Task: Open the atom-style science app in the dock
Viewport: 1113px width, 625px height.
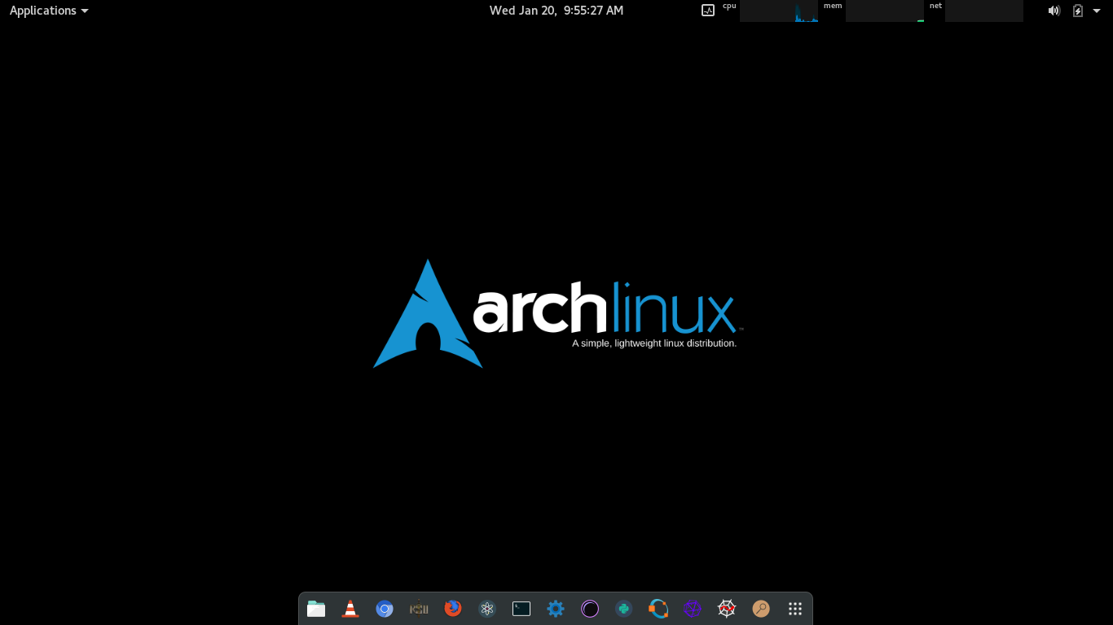Action: pyautogui.click(x=487, y=608)
